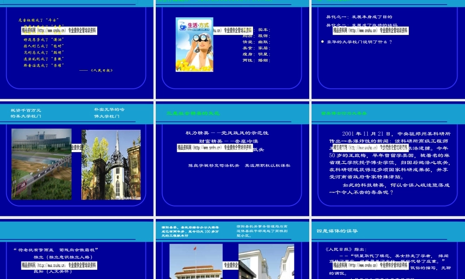
Task: Click the yellow line 违法乱纪成了"勇敢"
Action: [44, 59]
